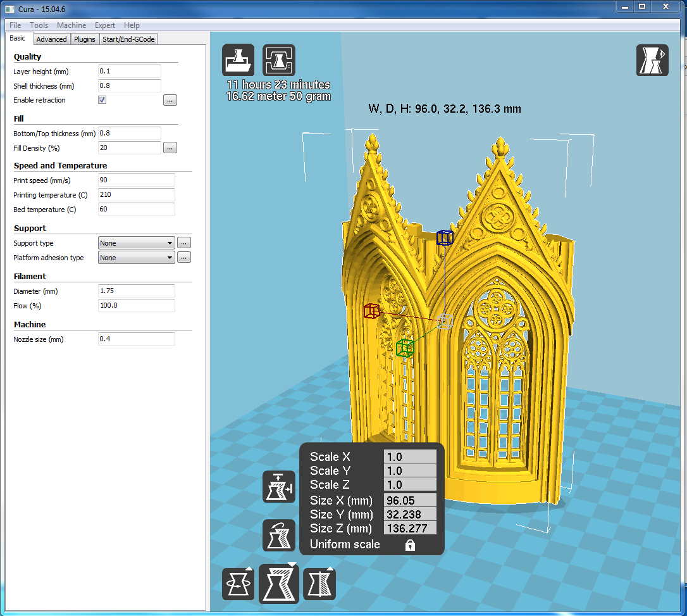Open the Support type dropdown
This screenshot has width=687, height=616.
pos(137,243)
